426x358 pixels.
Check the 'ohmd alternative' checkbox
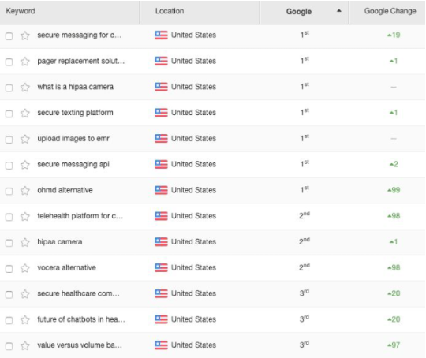[x=9, y=191]
